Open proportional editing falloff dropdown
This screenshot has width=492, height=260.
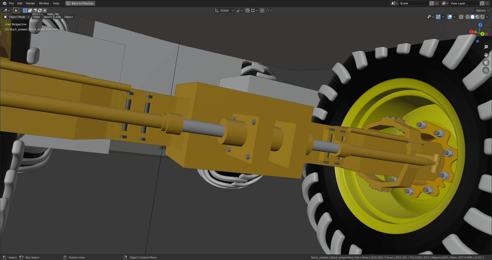coord(269,10)
